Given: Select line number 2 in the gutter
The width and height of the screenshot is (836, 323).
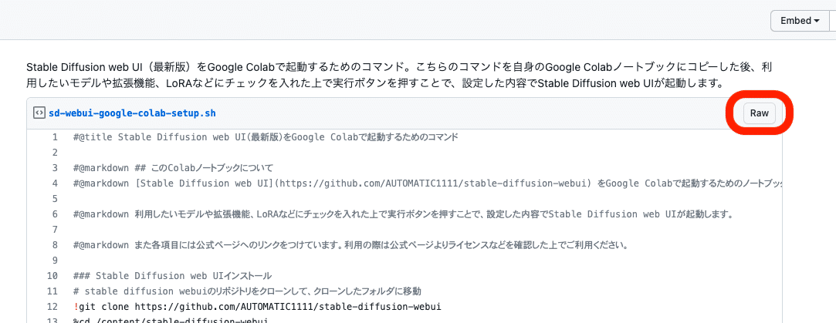Looking at the screenshot, I should coord(55,153).
